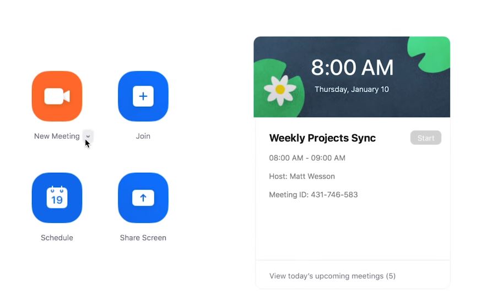Start a New Meeting with orange camera icon
The height and width of the screenshot is (305, 481).
pos(57,96)
